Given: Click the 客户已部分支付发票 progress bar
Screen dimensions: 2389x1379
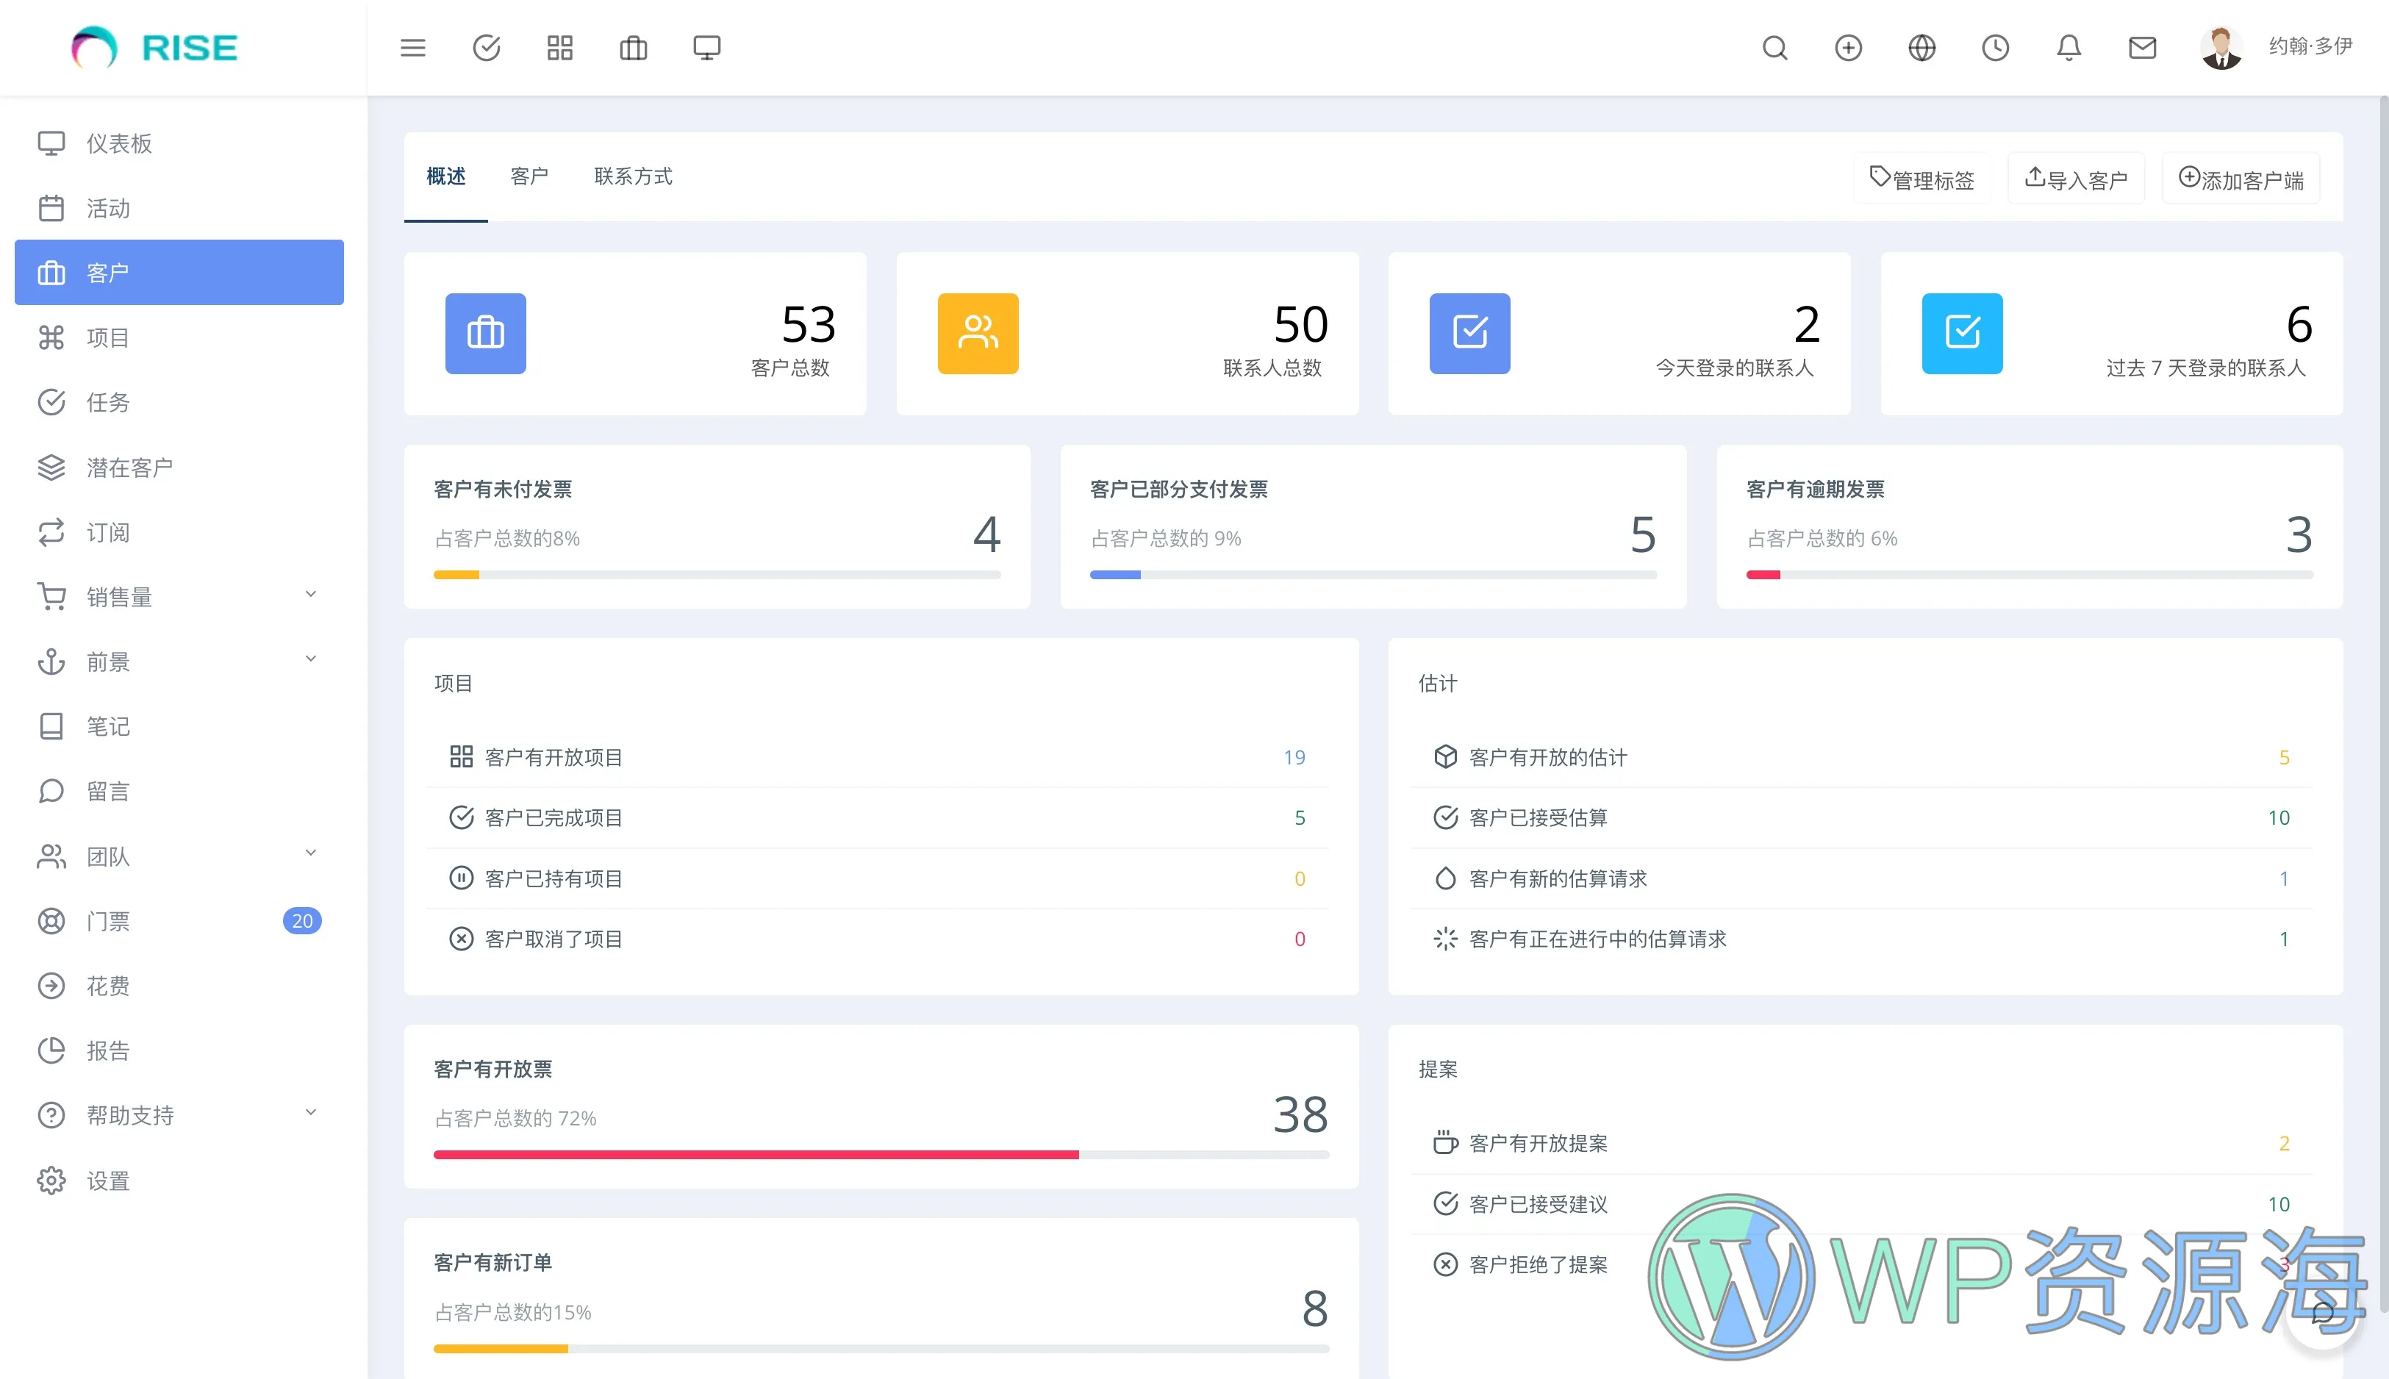Looking at the screenshot, I should click(x=1373, y=575).
